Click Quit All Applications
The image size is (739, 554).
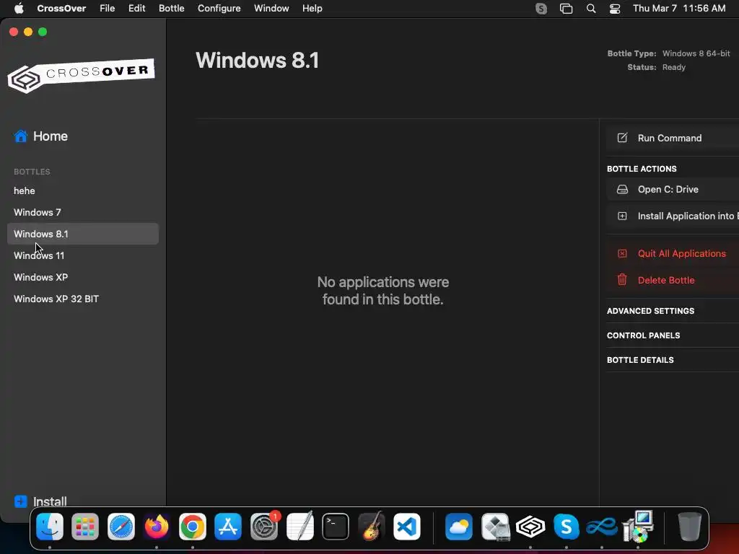coord(673,253)
